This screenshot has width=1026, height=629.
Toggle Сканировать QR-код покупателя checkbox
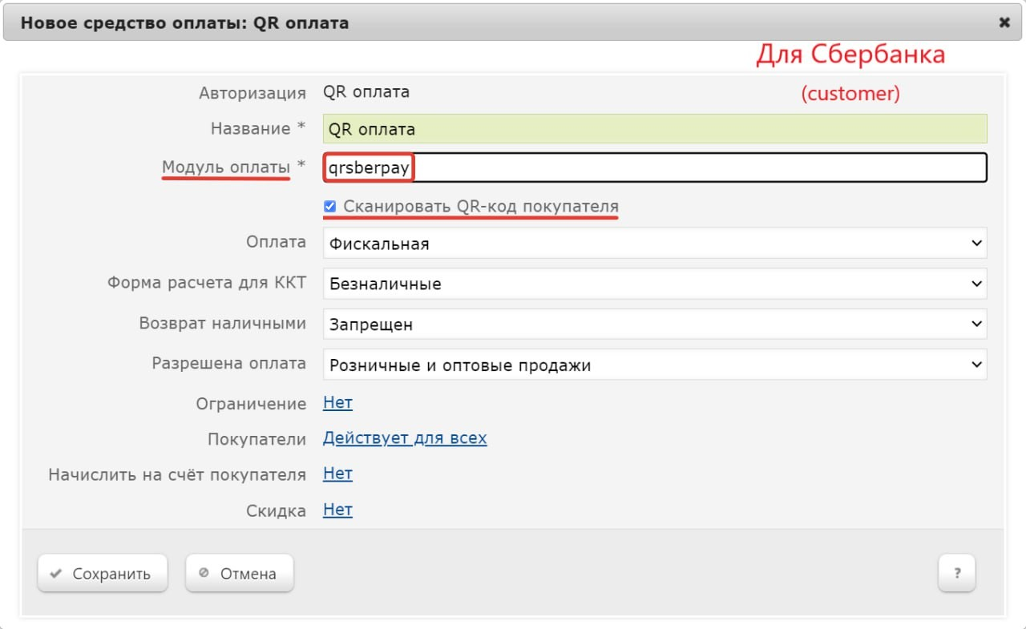(x=329, y=207)
